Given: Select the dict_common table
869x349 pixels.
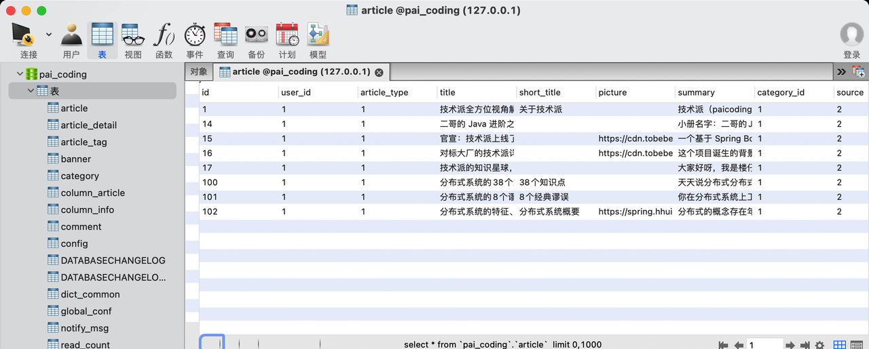Looking at the screenshot, I should (x=92, y=294).
